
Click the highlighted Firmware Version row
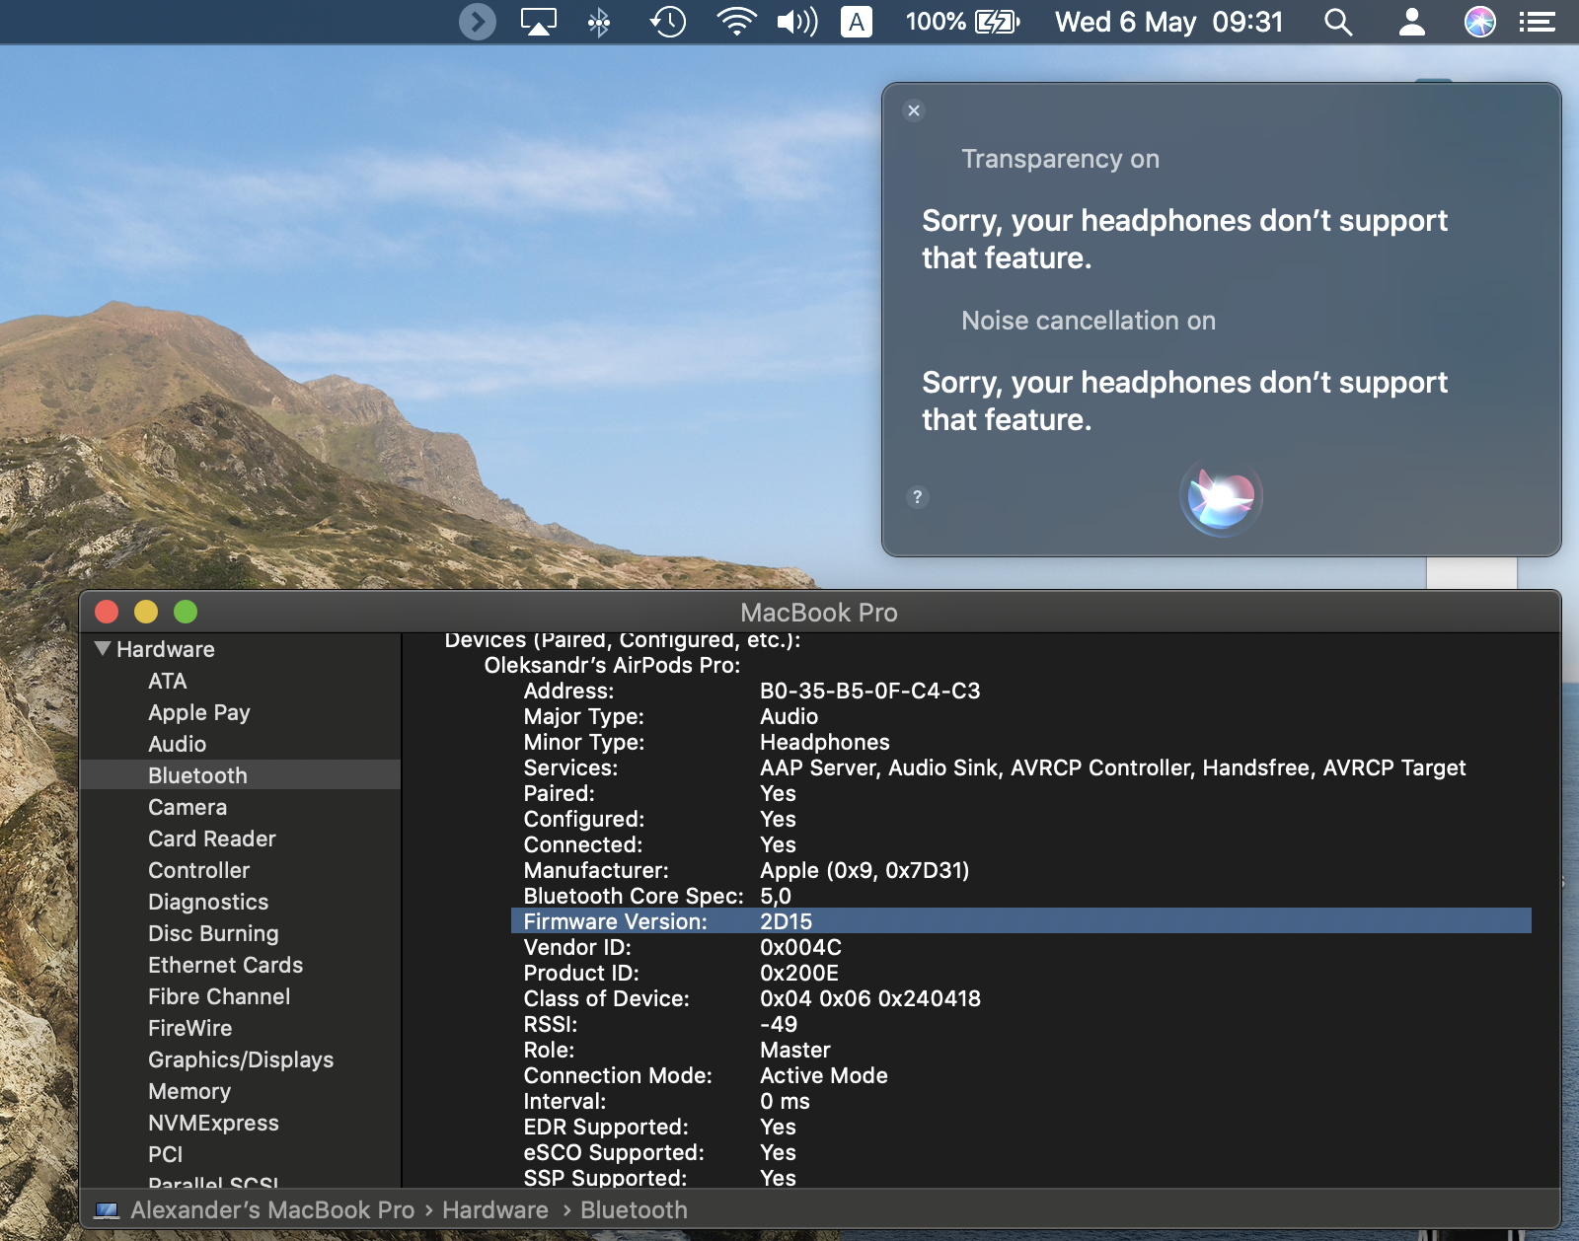tap(1021, 921)
